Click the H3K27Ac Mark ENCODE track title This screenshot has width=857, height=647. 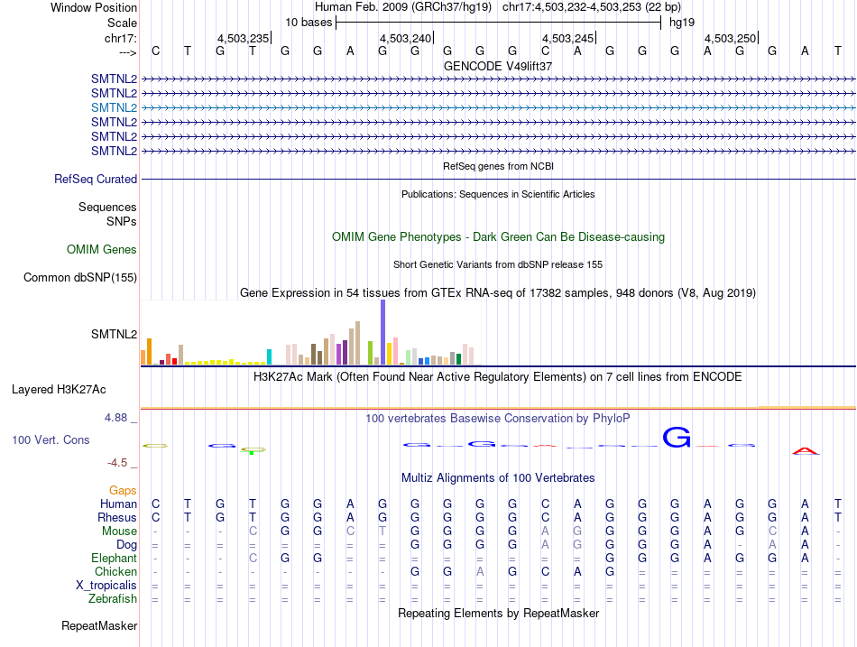pyautogui.click(x=498, y=377)
